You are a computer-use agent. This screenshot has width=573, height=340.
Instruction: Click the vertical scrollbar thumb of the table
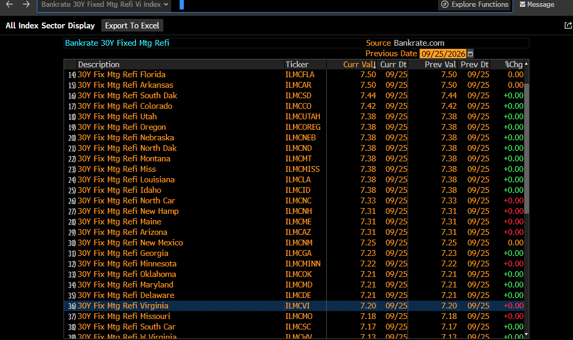tap(527, 148)
